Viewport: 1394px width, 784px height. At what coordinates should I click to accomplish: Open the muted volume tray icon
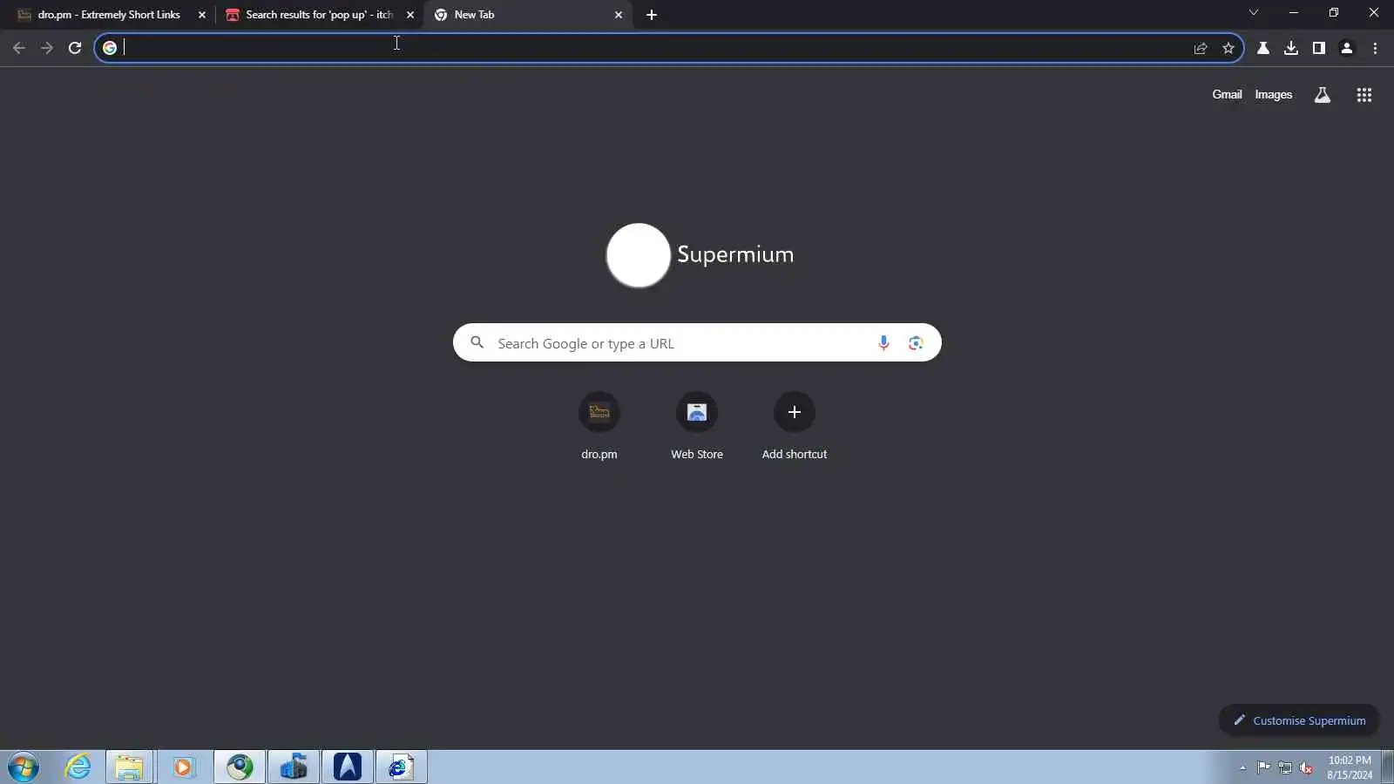(1306, 767)
